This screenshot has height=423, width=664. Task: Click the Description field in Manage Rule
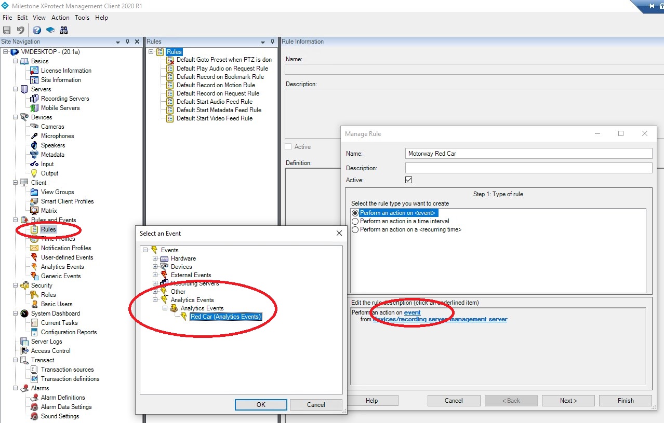tap(528, 168)
